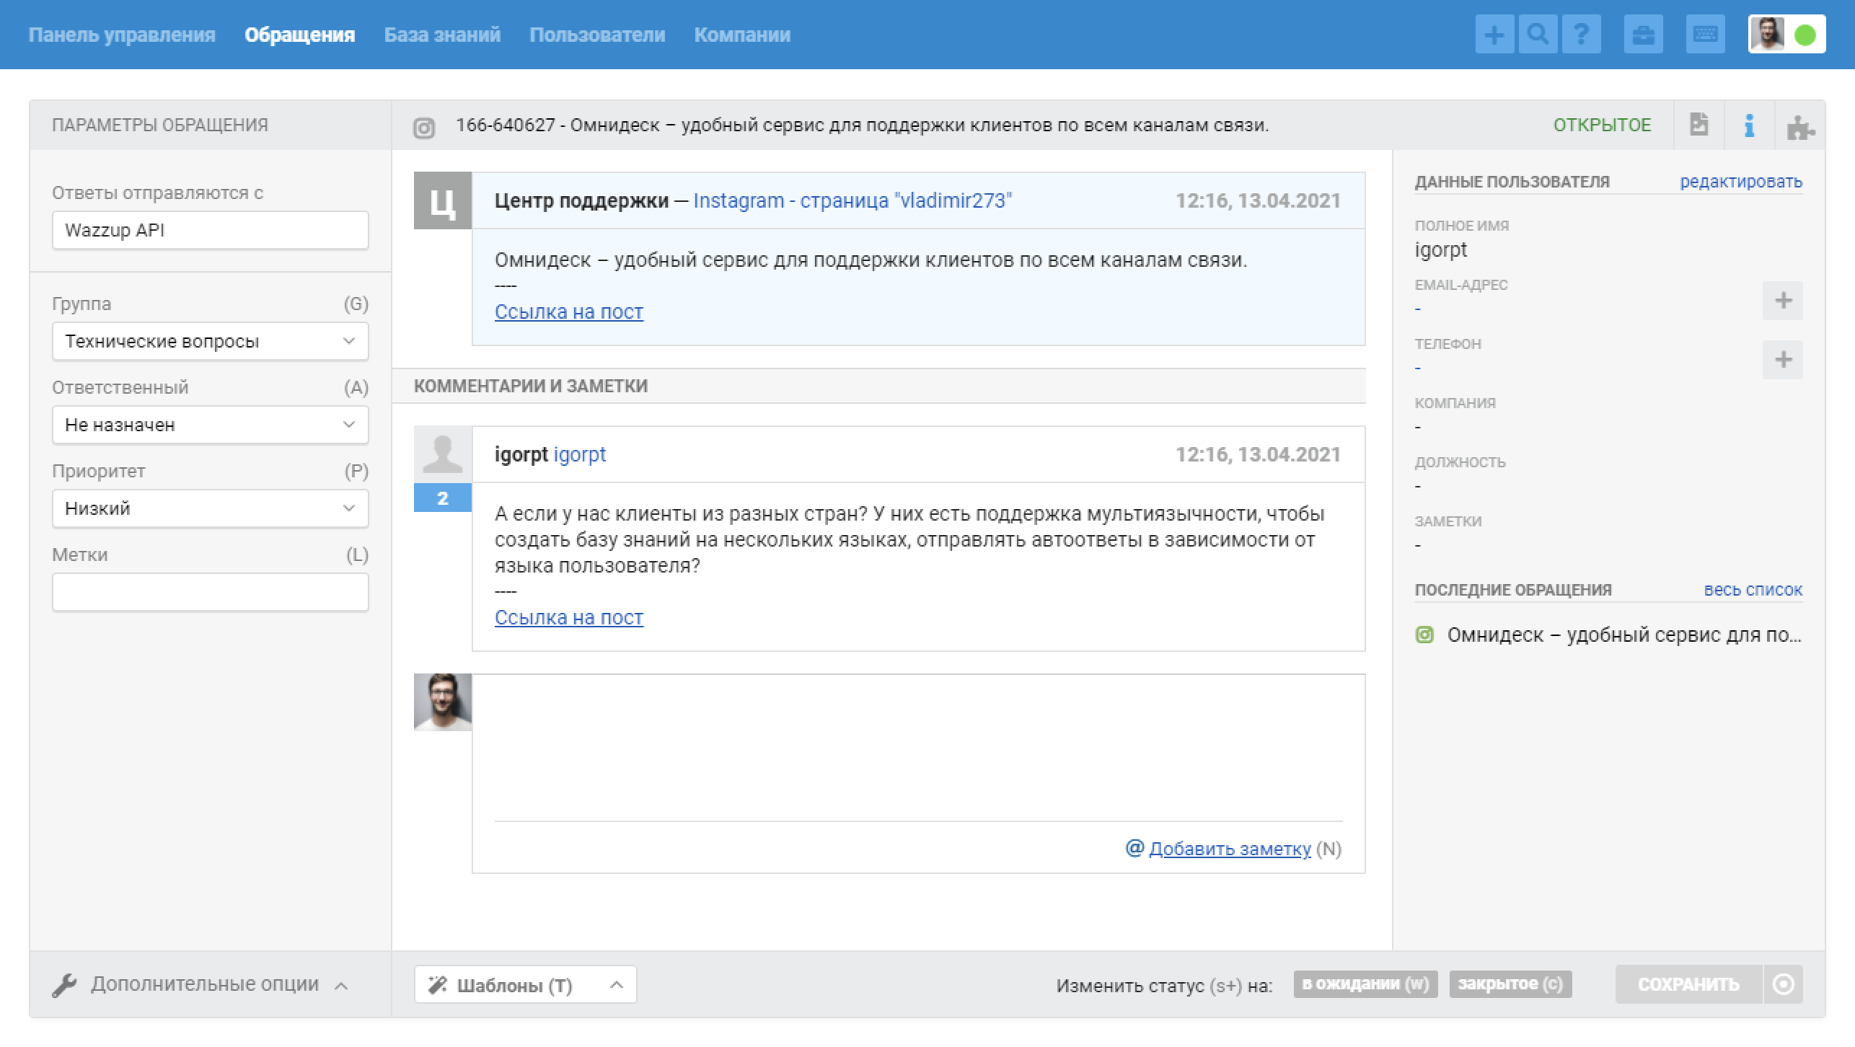This screenshot has height=1047, width=1855.
Task: Click the magic wand templates icon
Action: click(437, 985)
